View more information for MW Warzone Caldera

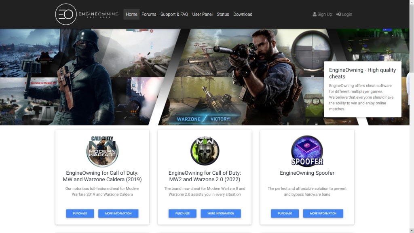pyautogui.click(x=118, y=214)
